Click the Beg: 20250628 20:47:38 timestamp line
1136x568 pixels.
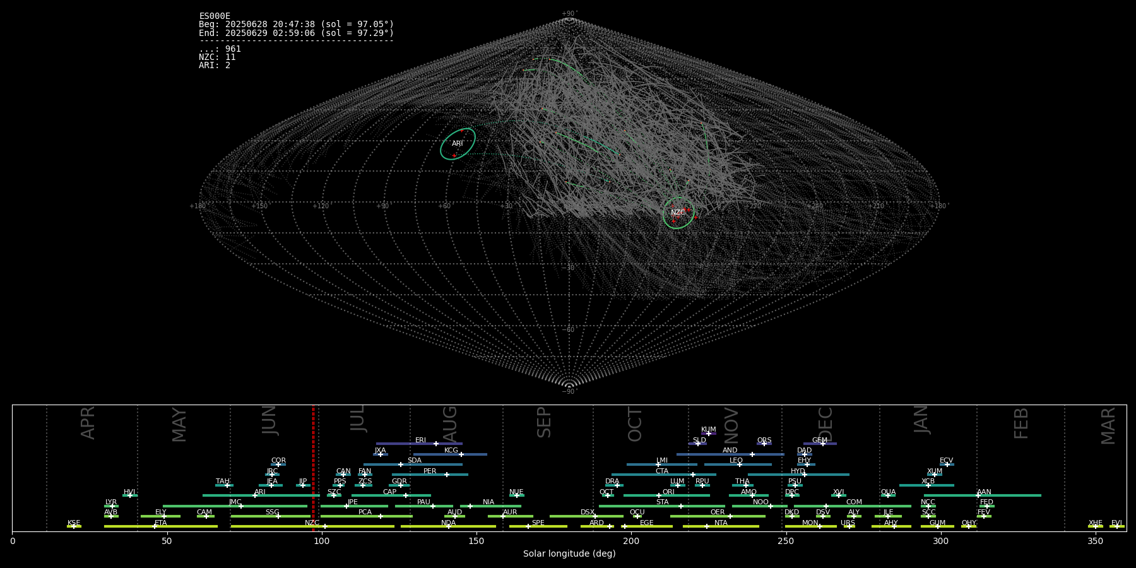pos(296,25)
